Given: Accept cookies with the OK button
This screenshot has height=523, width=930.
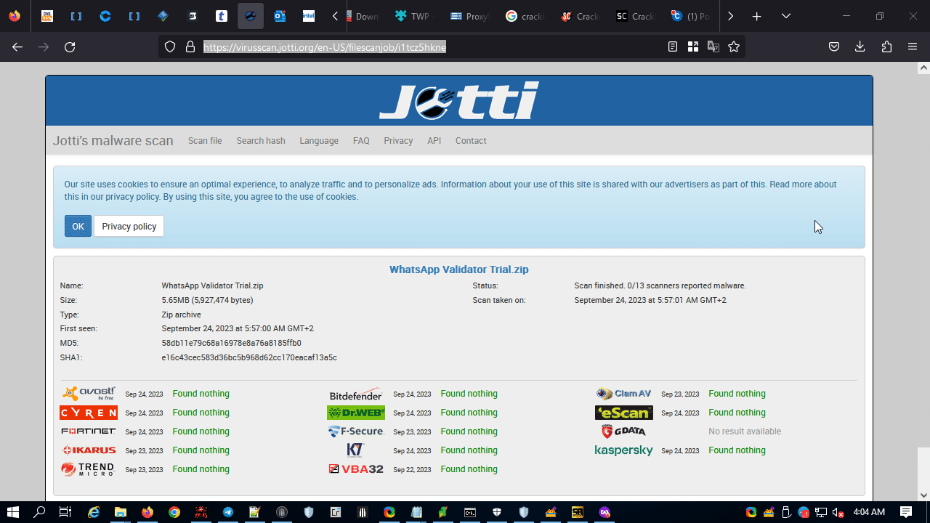Looking at the screenshot, I should coord(78,226).
